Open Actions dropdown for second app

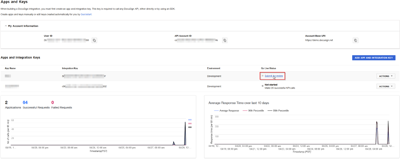pos(386,86)
